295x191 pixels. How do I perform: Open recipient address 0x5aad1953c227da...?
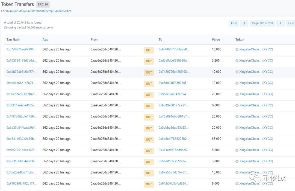pyautogui.click(x=173, y=161)
